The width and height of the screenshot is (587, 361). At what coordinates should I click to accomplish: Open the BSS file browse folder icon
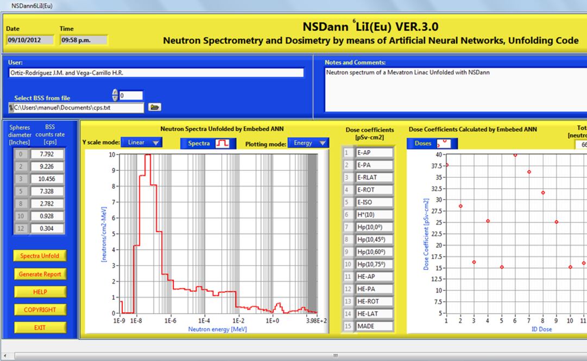[155, 107]
